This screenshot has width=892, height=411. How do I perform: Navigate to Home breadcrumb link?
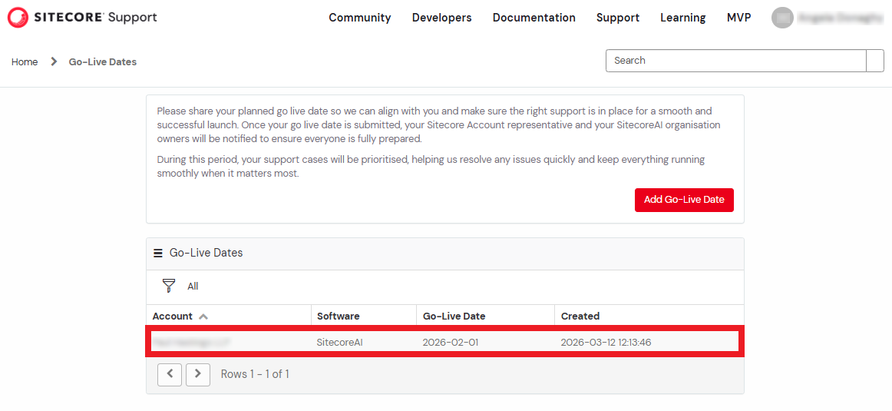pyautogui.click(x=25, y=61)
